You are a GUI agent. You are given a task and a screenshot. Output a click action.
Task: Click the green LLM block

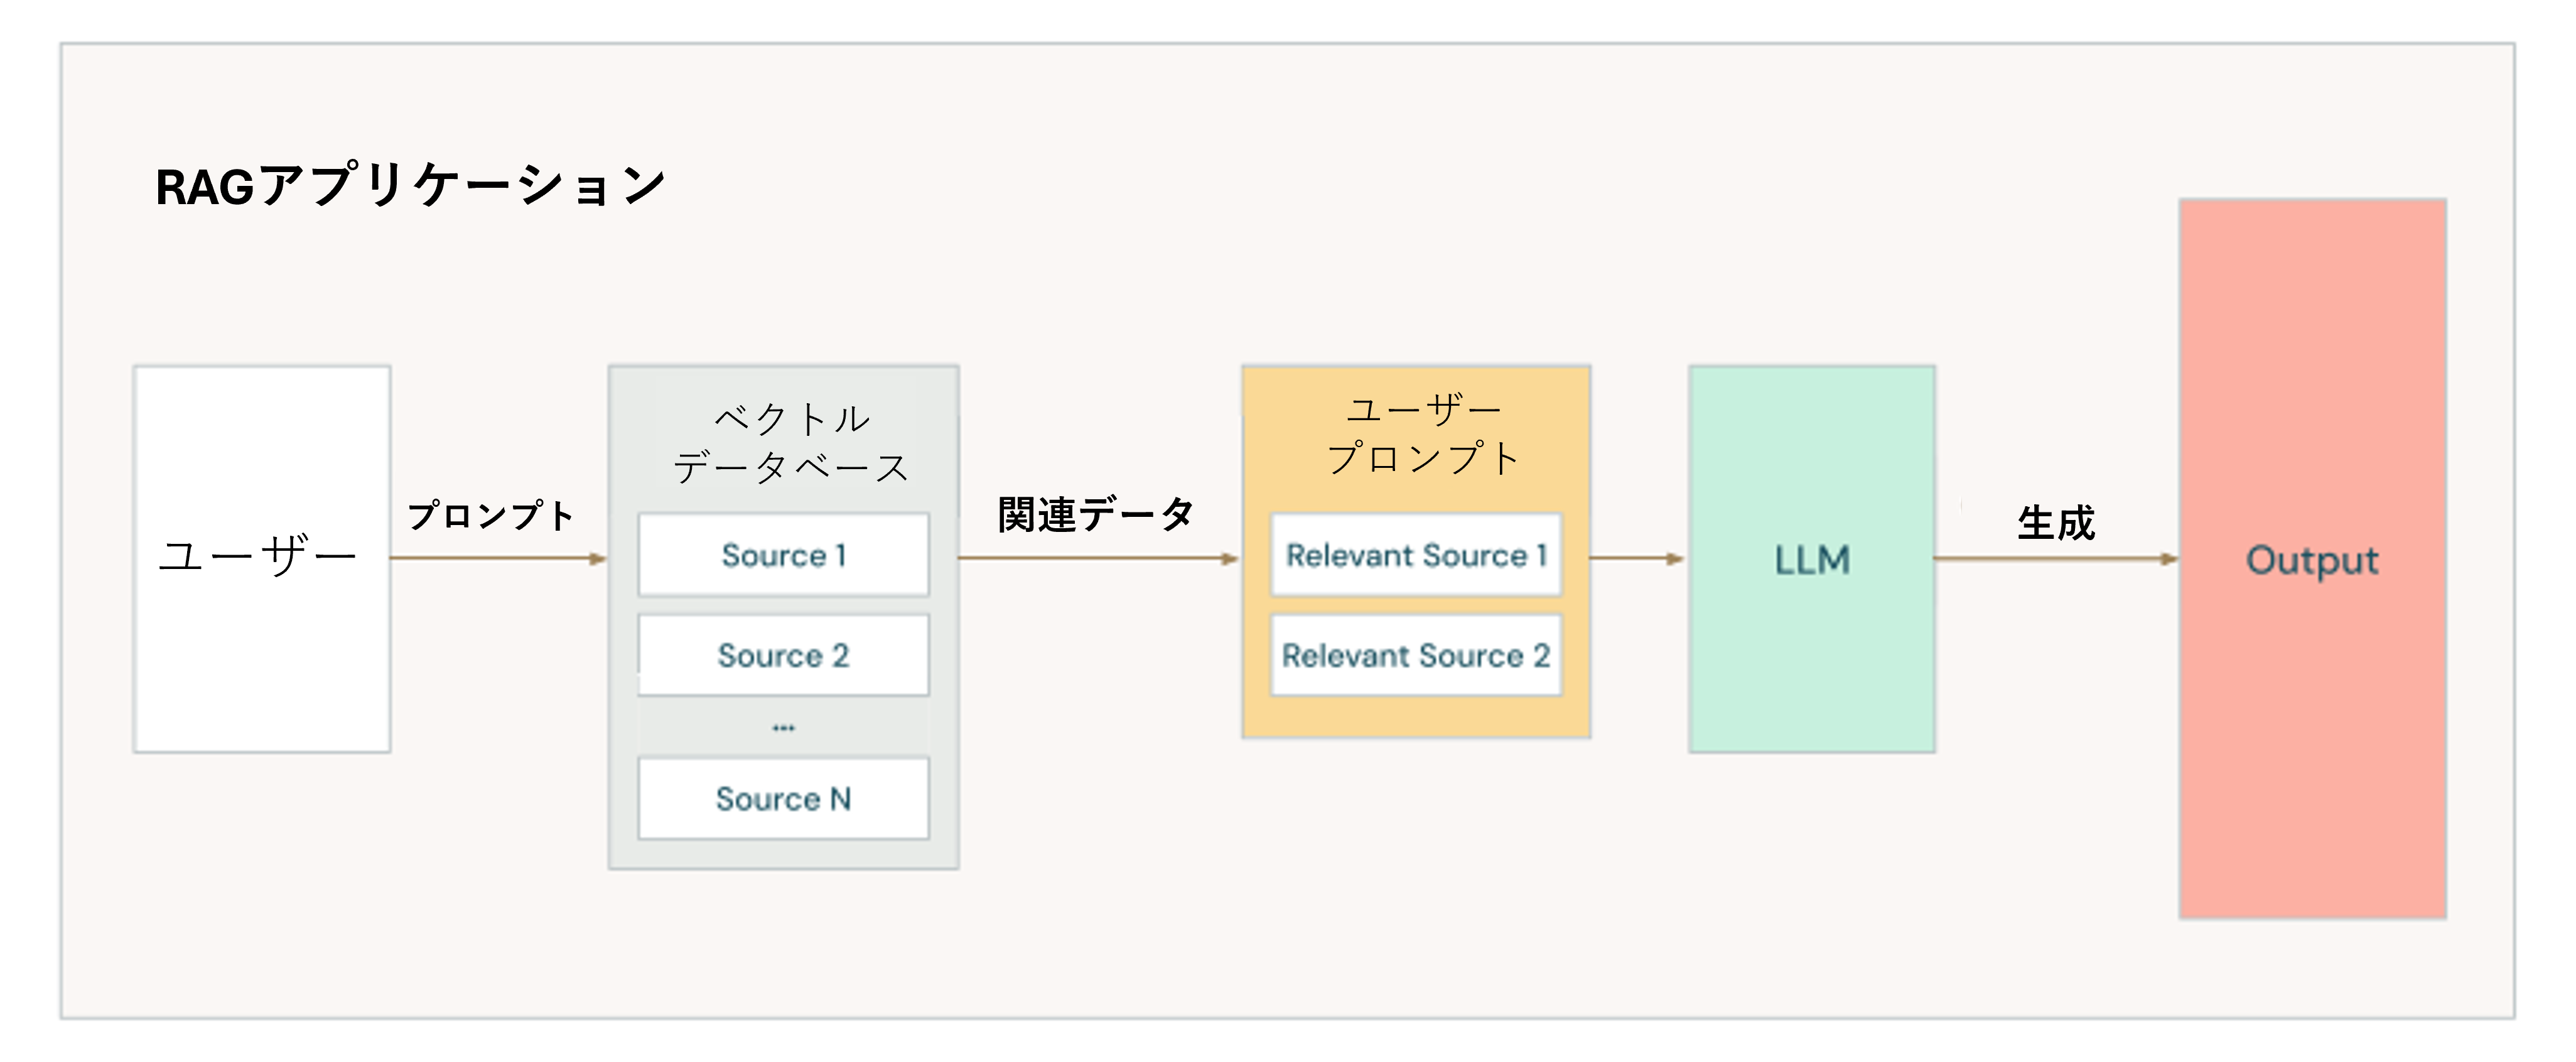point(1811,558)
